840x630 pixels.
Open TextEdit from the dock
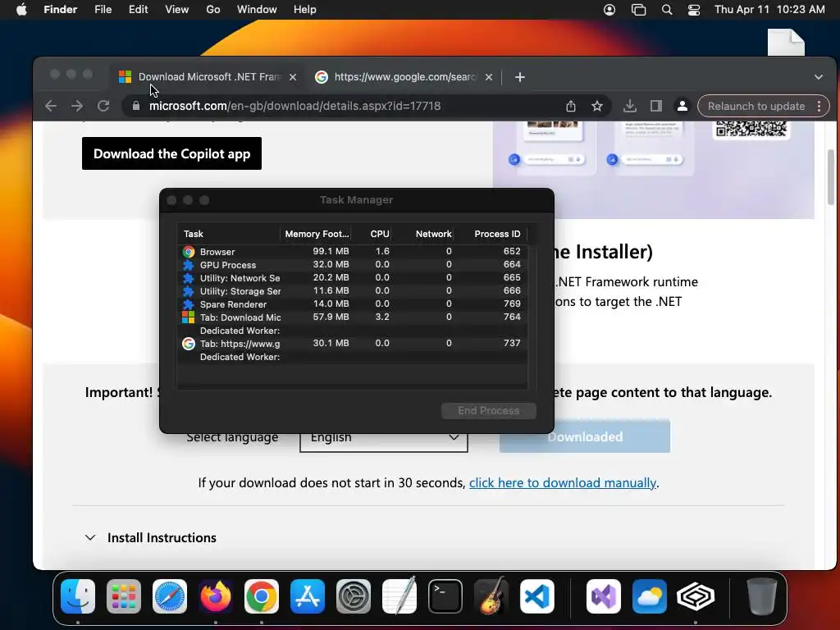coord(399,596)
